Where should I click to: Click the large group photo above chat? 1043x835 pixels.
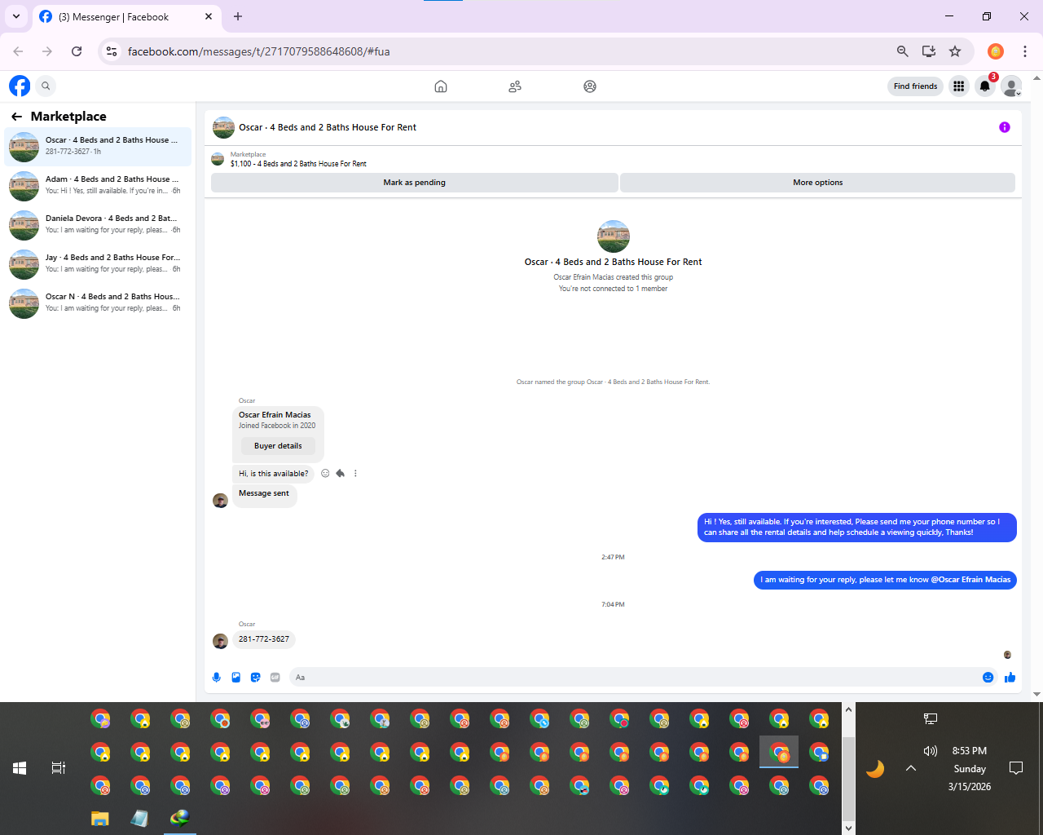[x=614, y=236]
